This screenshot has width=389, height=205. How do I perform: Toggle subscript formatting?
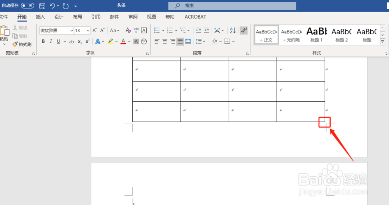80,42
